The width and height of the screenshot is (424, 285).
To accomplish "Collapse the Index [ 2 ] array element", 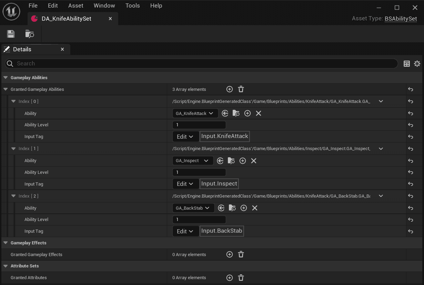I will (x=14, y=196).
